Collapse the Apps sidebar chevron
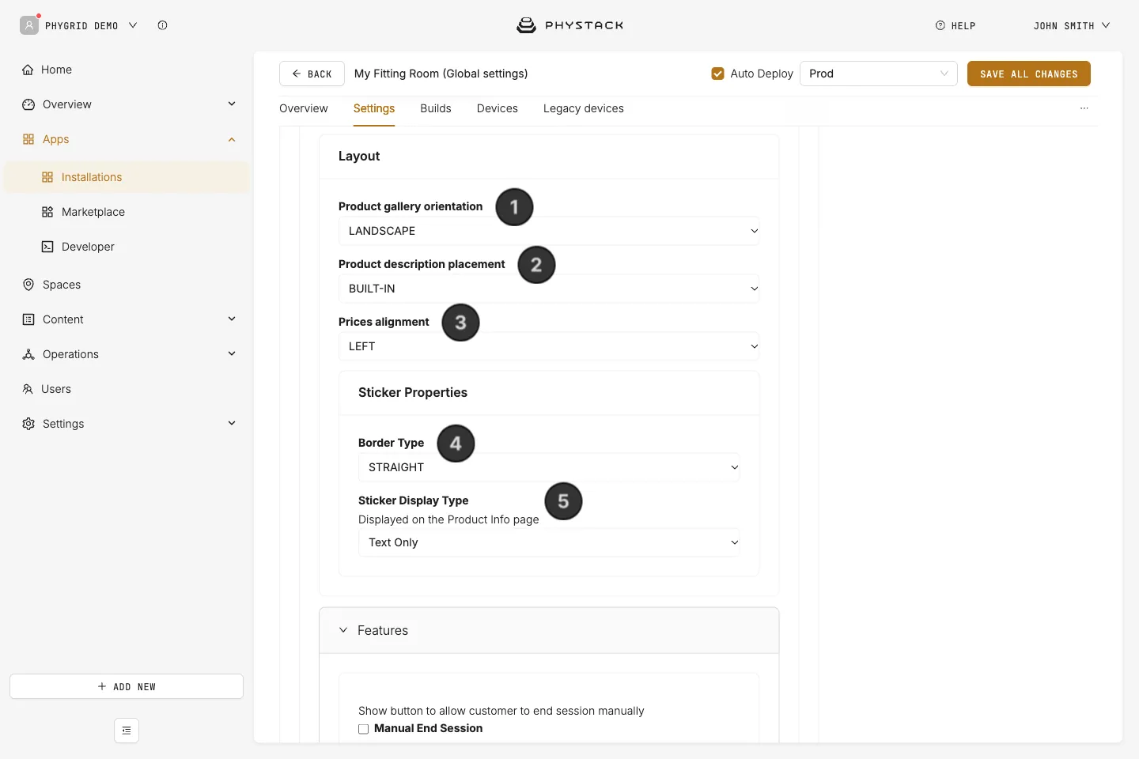This screenshot has width=1139, height=759. click(x=232, y=139)
